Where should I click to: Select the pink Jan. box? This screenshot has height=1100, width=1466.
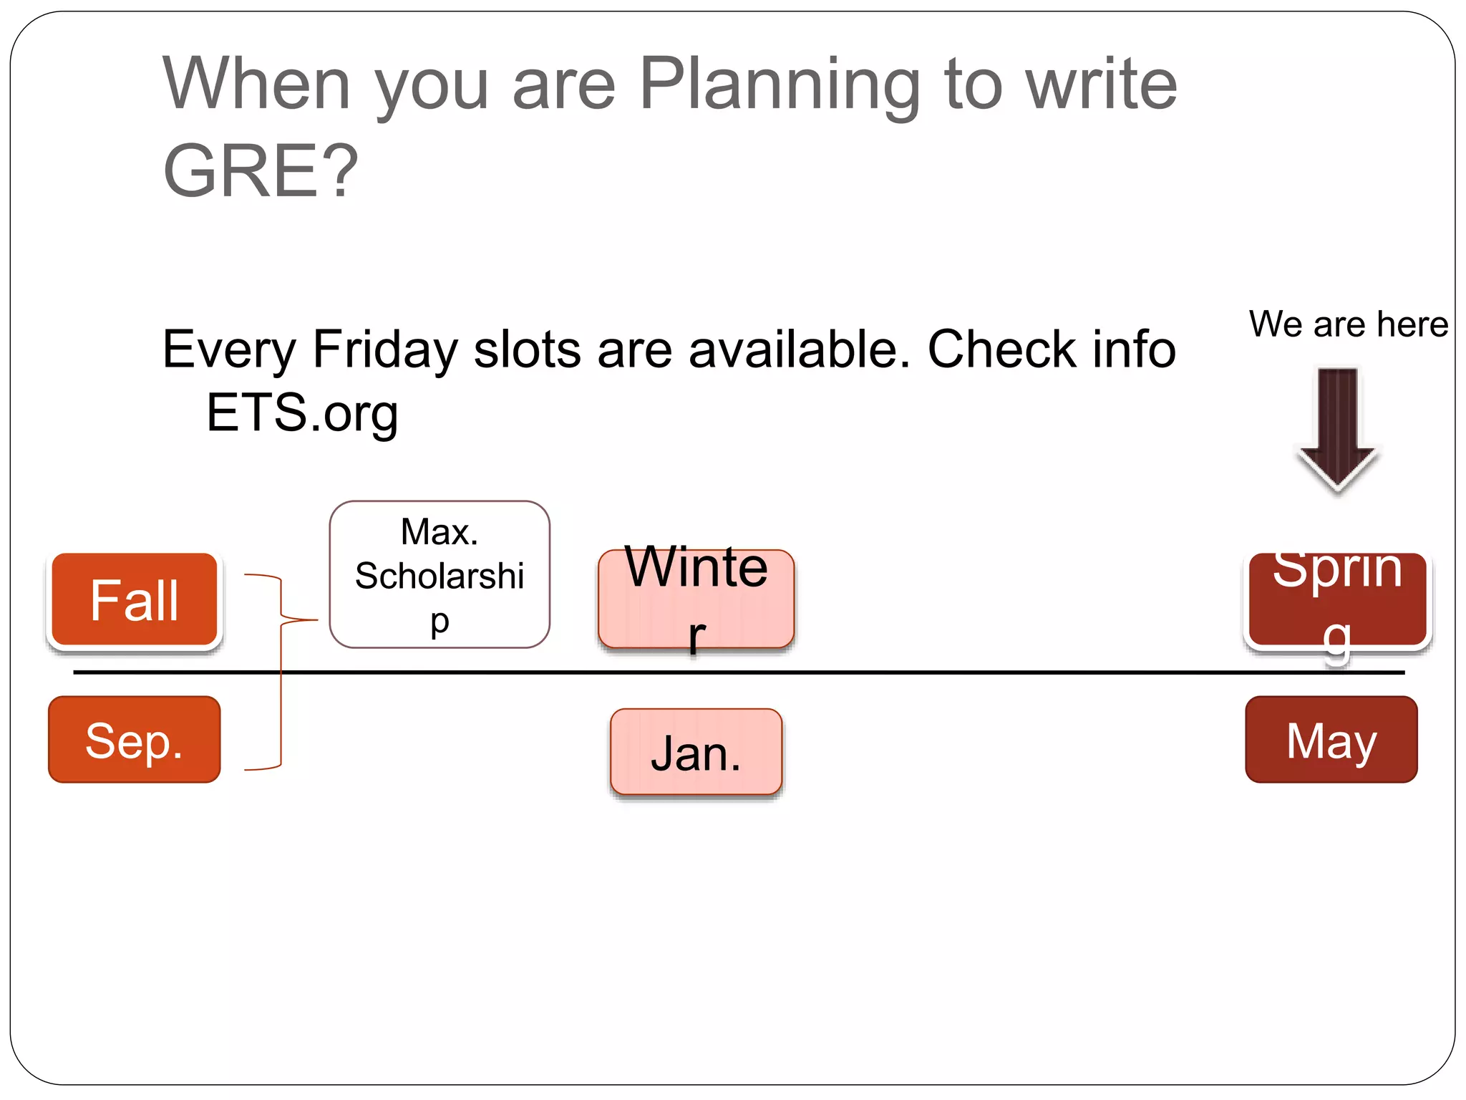click(x=696, y=753)
